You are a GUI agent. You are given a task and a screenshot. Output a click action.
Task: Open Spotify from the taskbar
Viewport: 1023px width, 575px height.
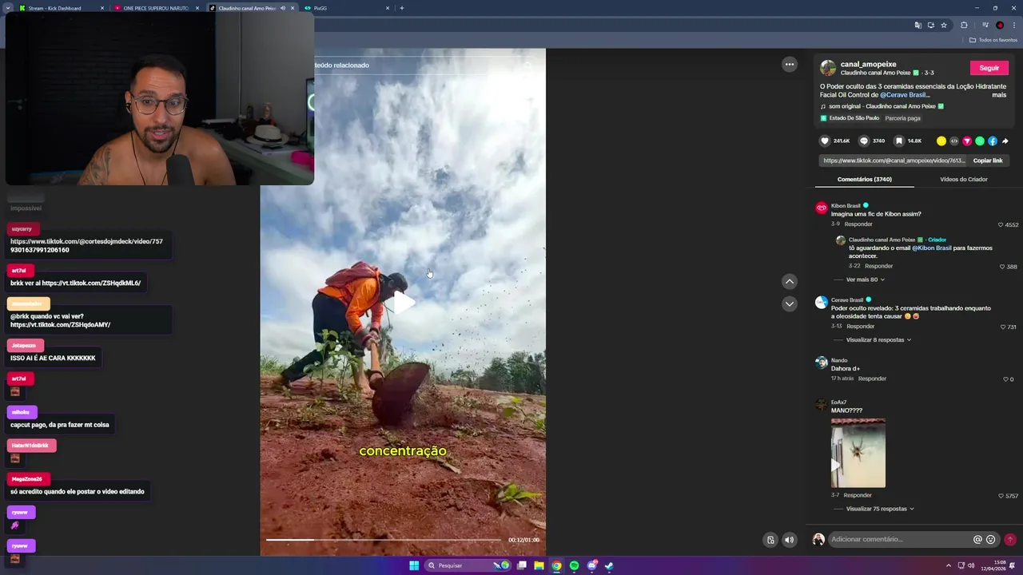574,565
